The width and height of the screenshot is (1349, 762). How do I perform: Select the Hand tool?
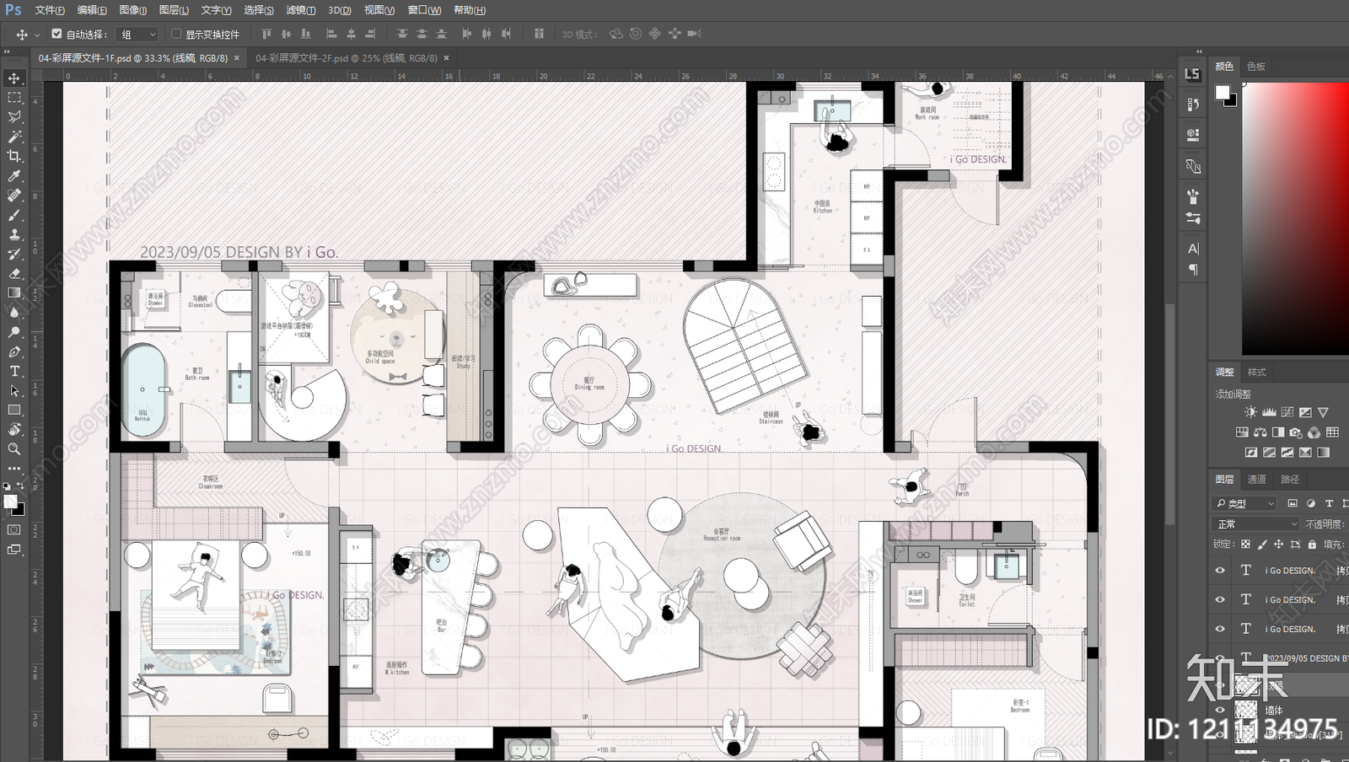tap(14, 429)
